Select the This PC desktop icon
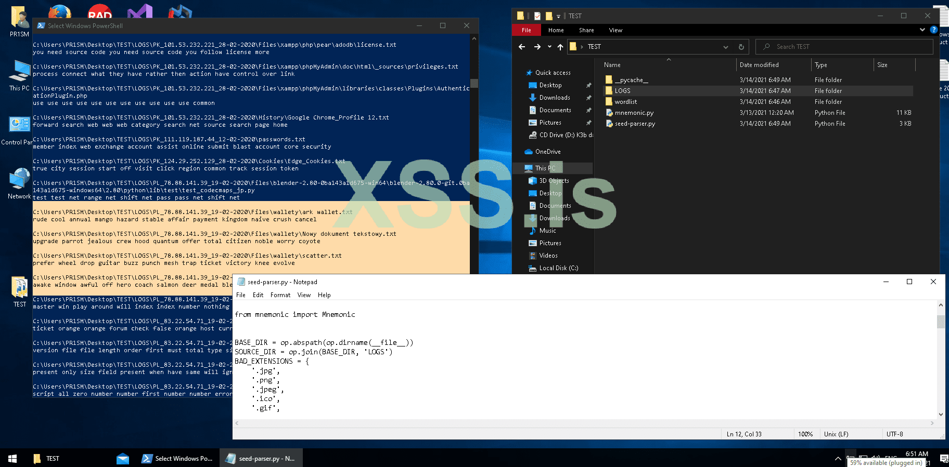 coord(19,75)
